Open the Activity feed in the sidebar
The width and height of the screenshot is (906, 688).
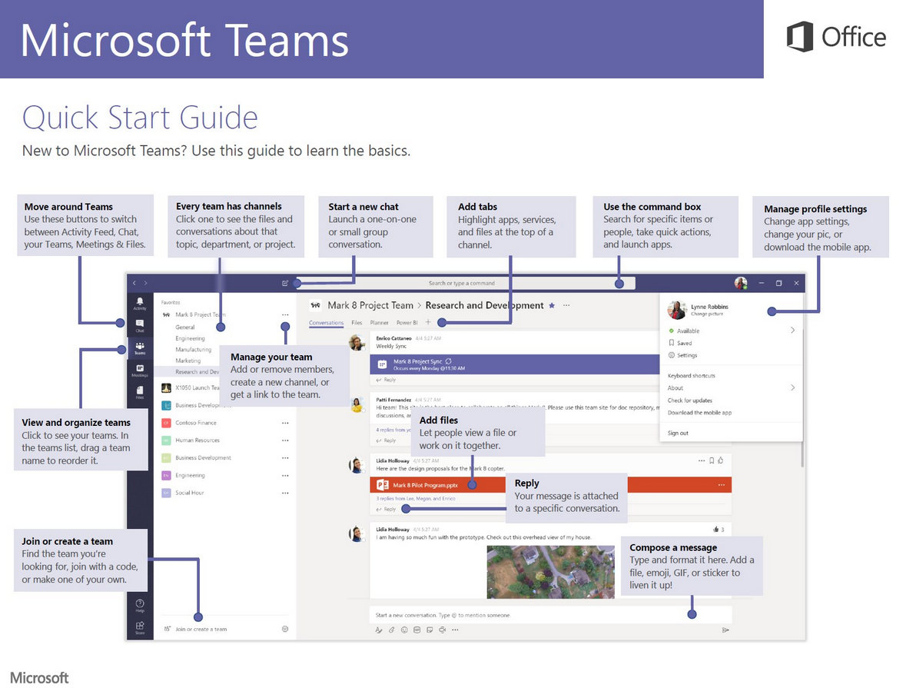pyautogui.click(x=140, y=304)
